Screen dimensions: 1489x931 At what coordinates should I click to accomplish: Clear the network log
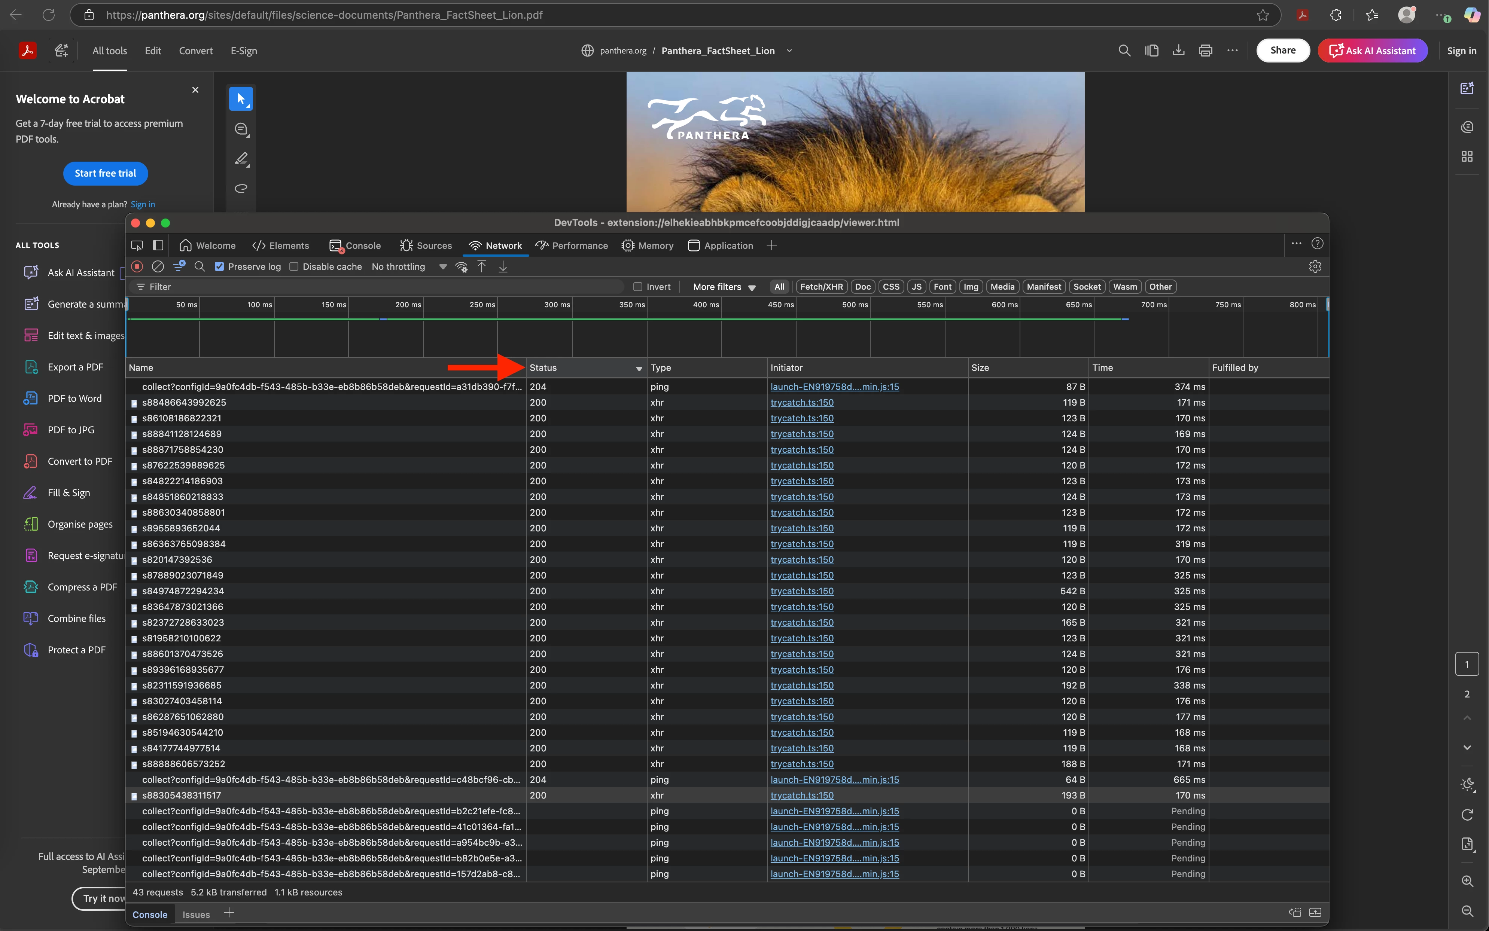(x=158, y=267)
